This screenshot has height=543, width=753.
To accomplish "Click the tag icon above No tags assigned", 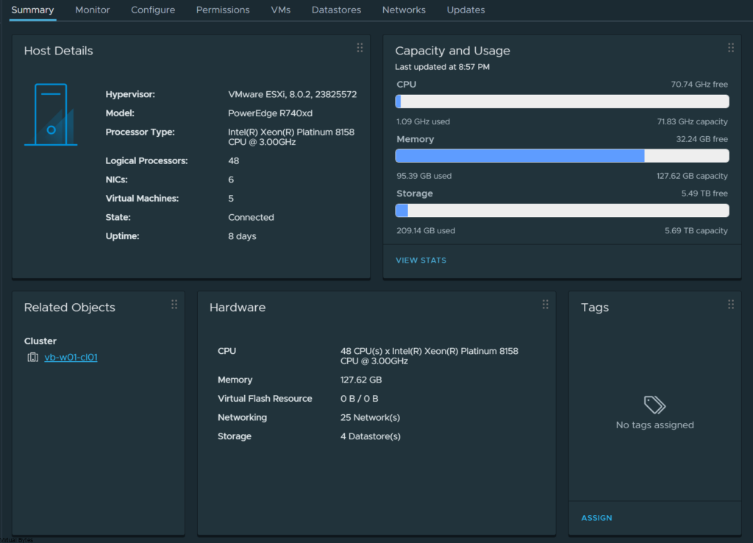I will click(654, 405).
